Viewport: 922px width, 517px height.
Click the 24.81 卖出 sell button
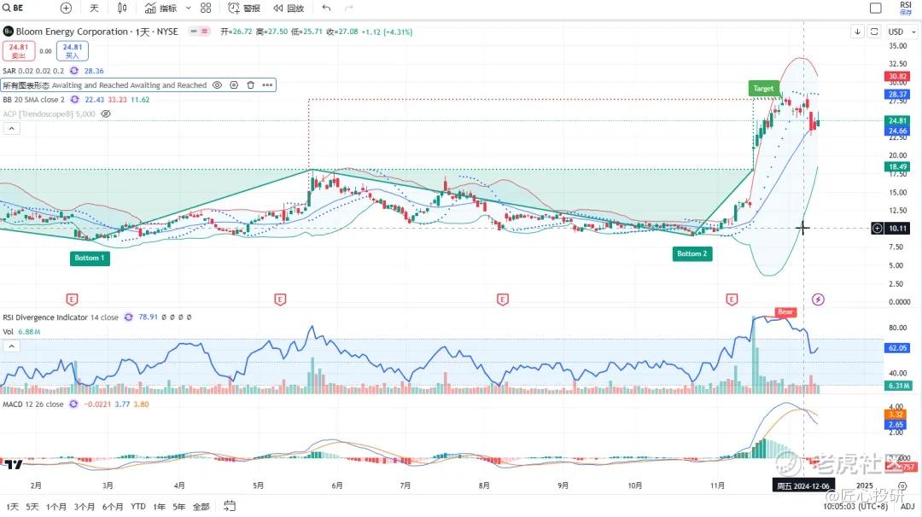click(18, 51)
